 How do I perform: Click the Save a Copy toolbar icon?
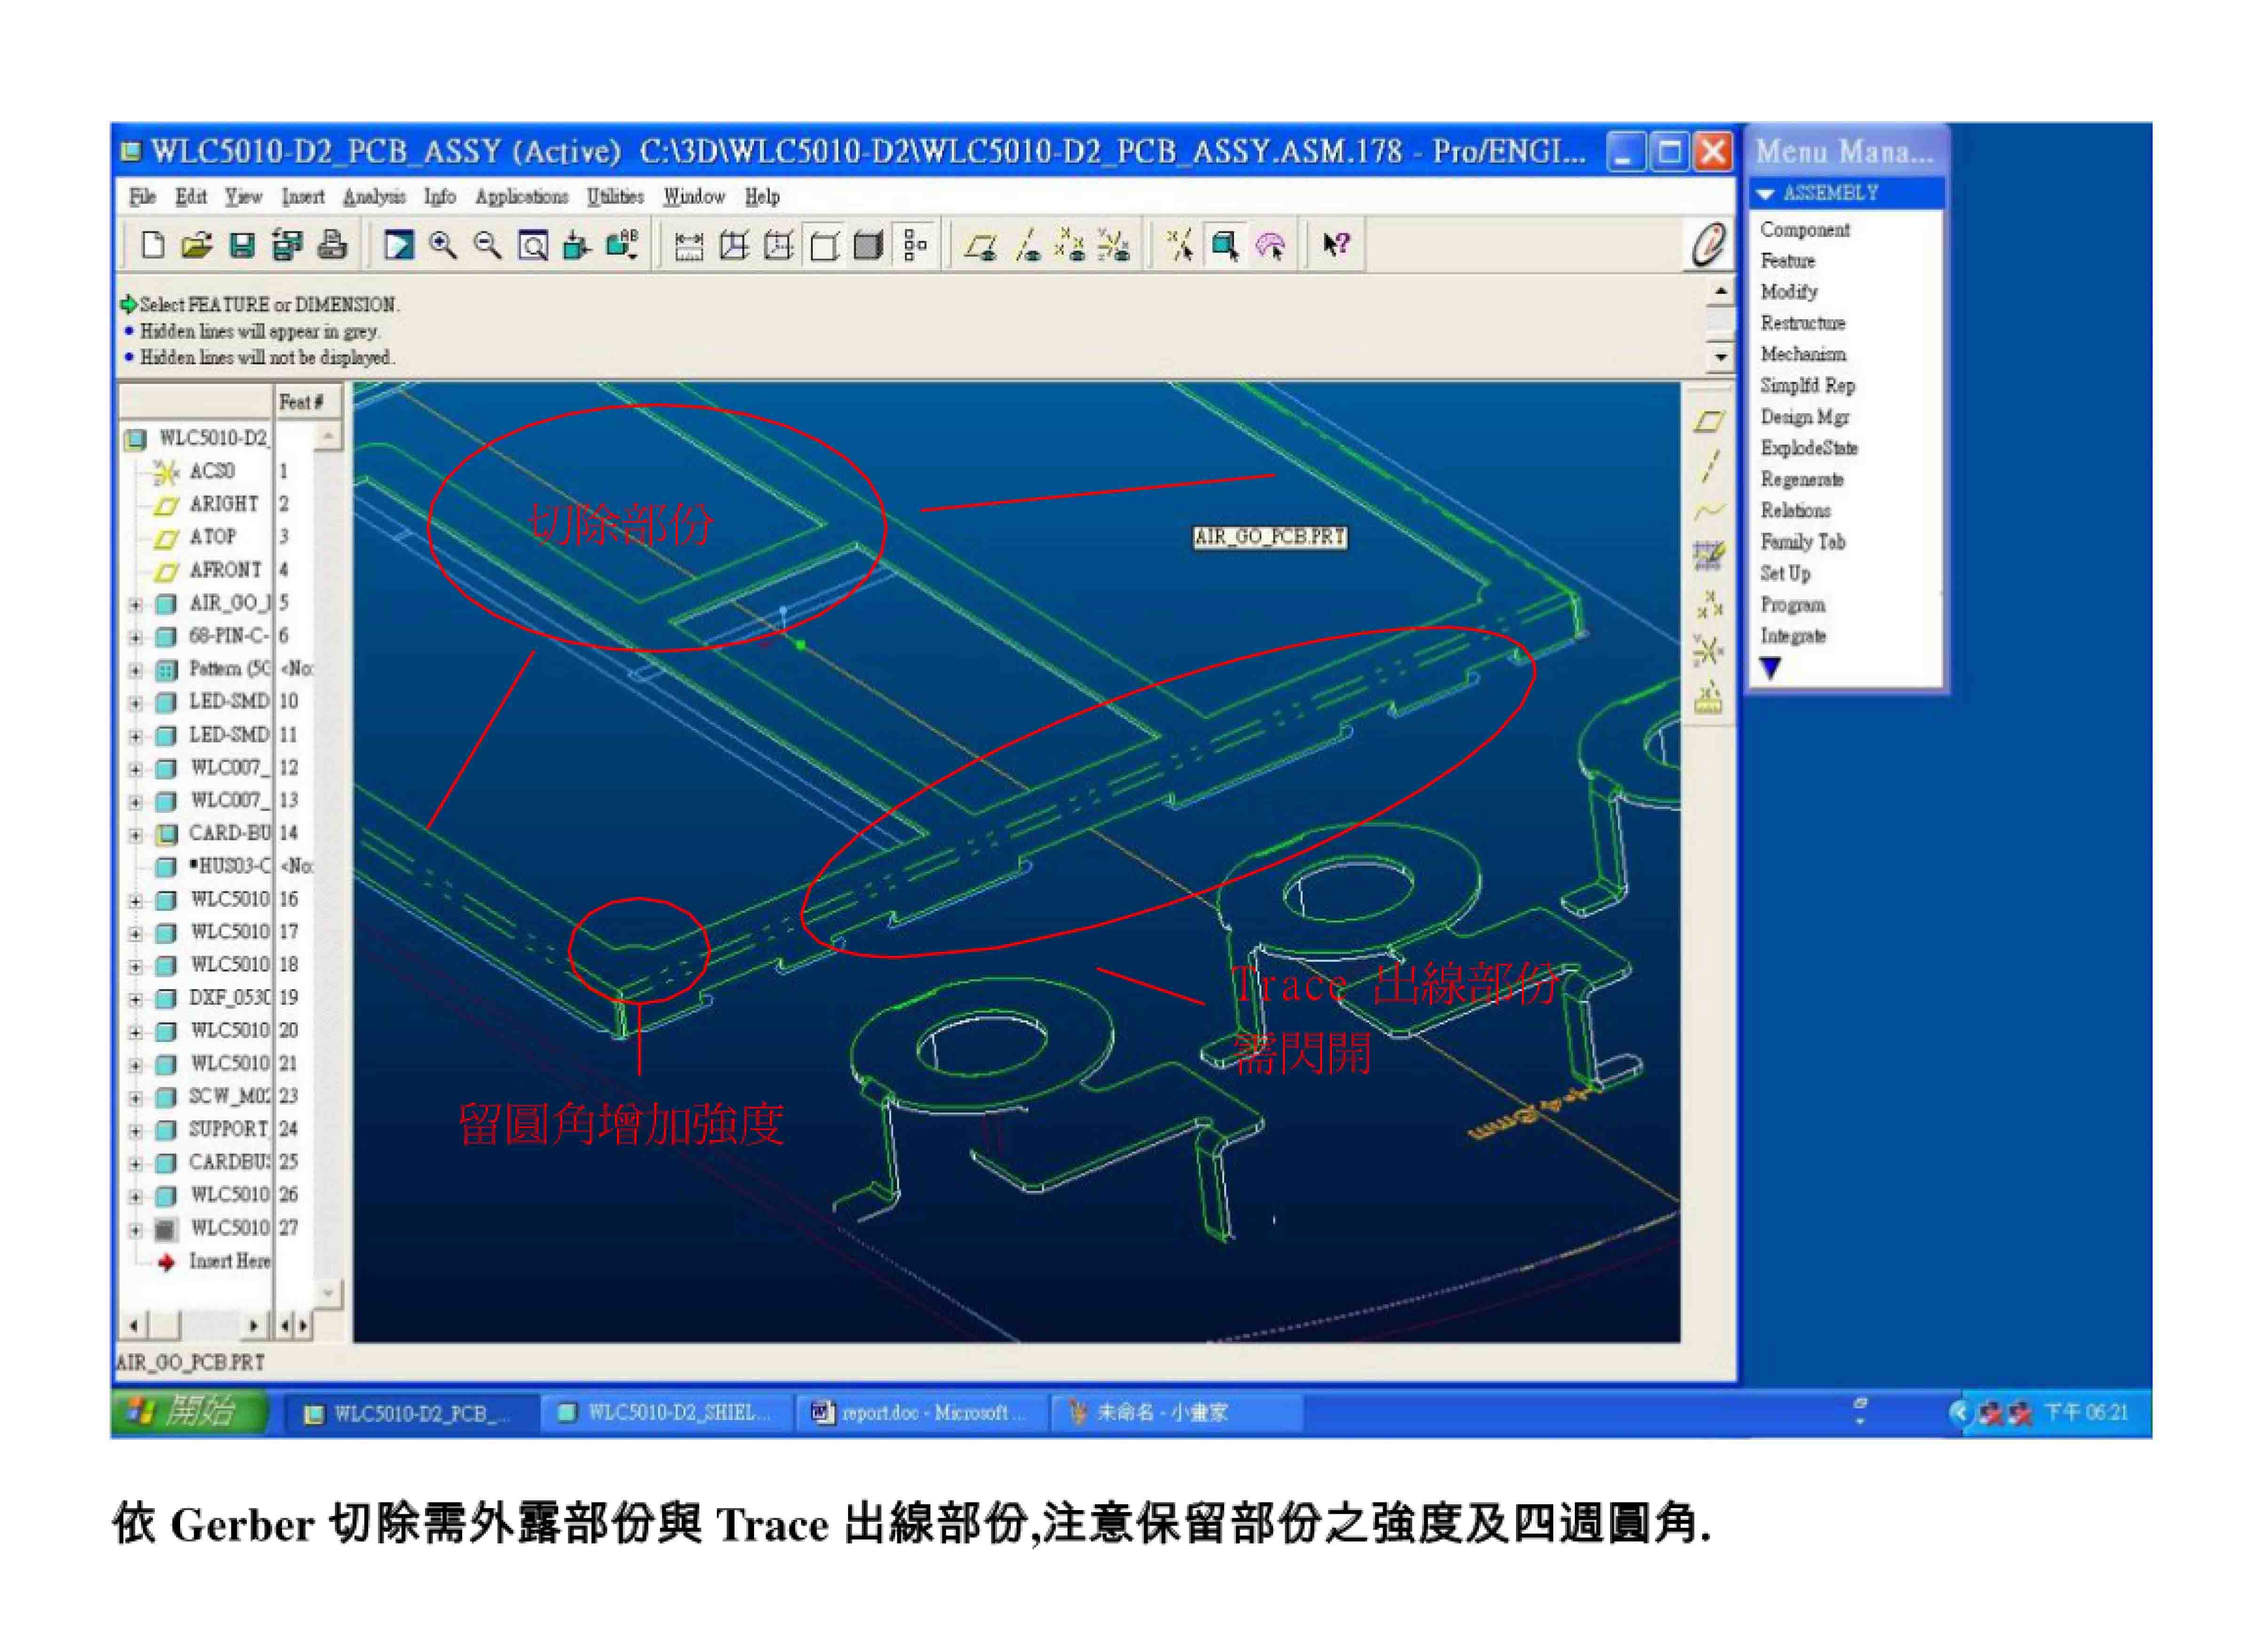(287, 245)
